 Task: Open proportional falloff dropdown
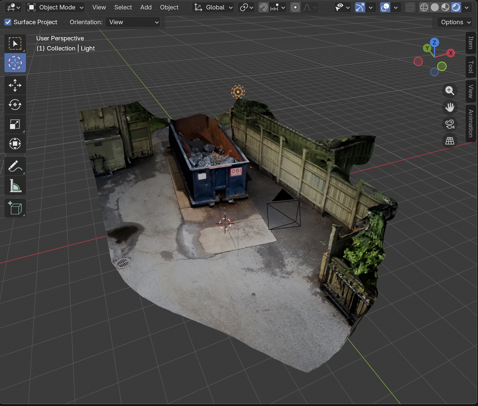310,8
